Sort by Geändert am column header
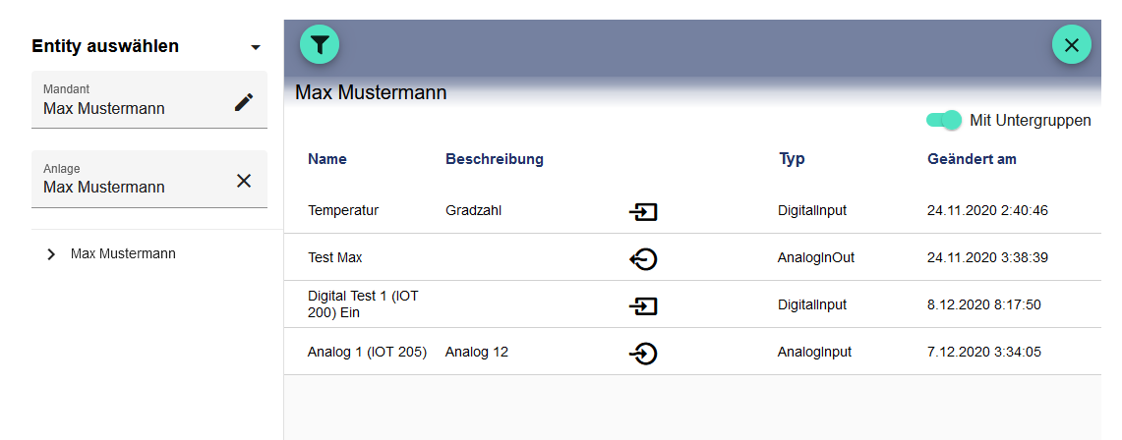This screenshot has width=1122, height=440. coord(972,159)
